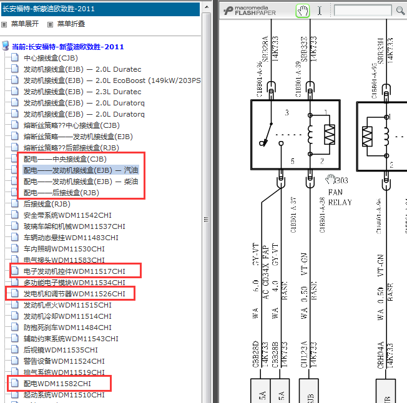Open 防抱死刹车WDM11484CHI

pos(67,328)
